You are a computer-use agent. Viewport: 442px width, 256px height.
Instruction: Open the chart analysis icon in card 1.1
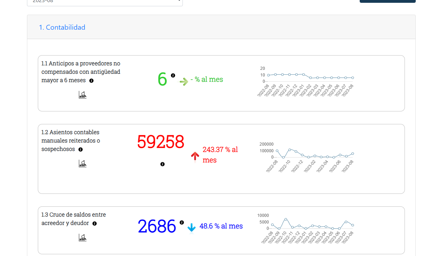tap(83, 95)
